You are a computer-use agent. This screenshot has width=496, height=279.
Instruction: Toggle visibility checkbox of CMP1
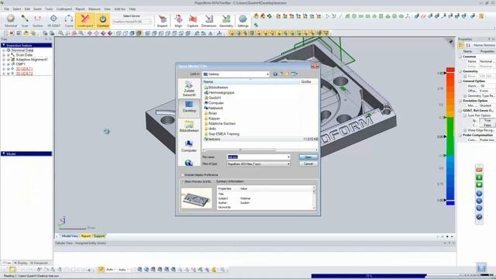[x=9, y=64]
